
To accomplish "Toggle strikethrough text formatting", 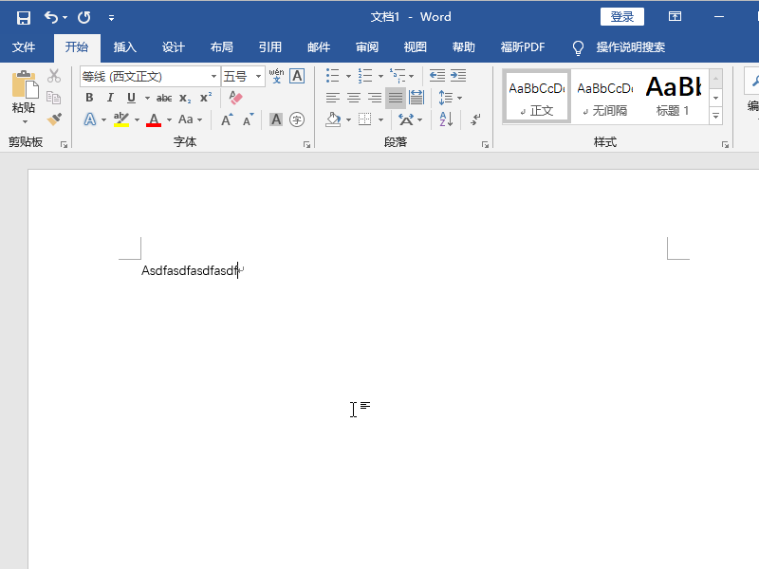I will pyautogui.click(x=164, y=98).
